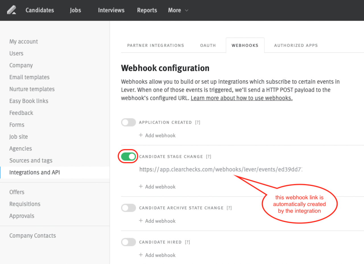Switch to the Partner Integrations tab

(156, 45)
